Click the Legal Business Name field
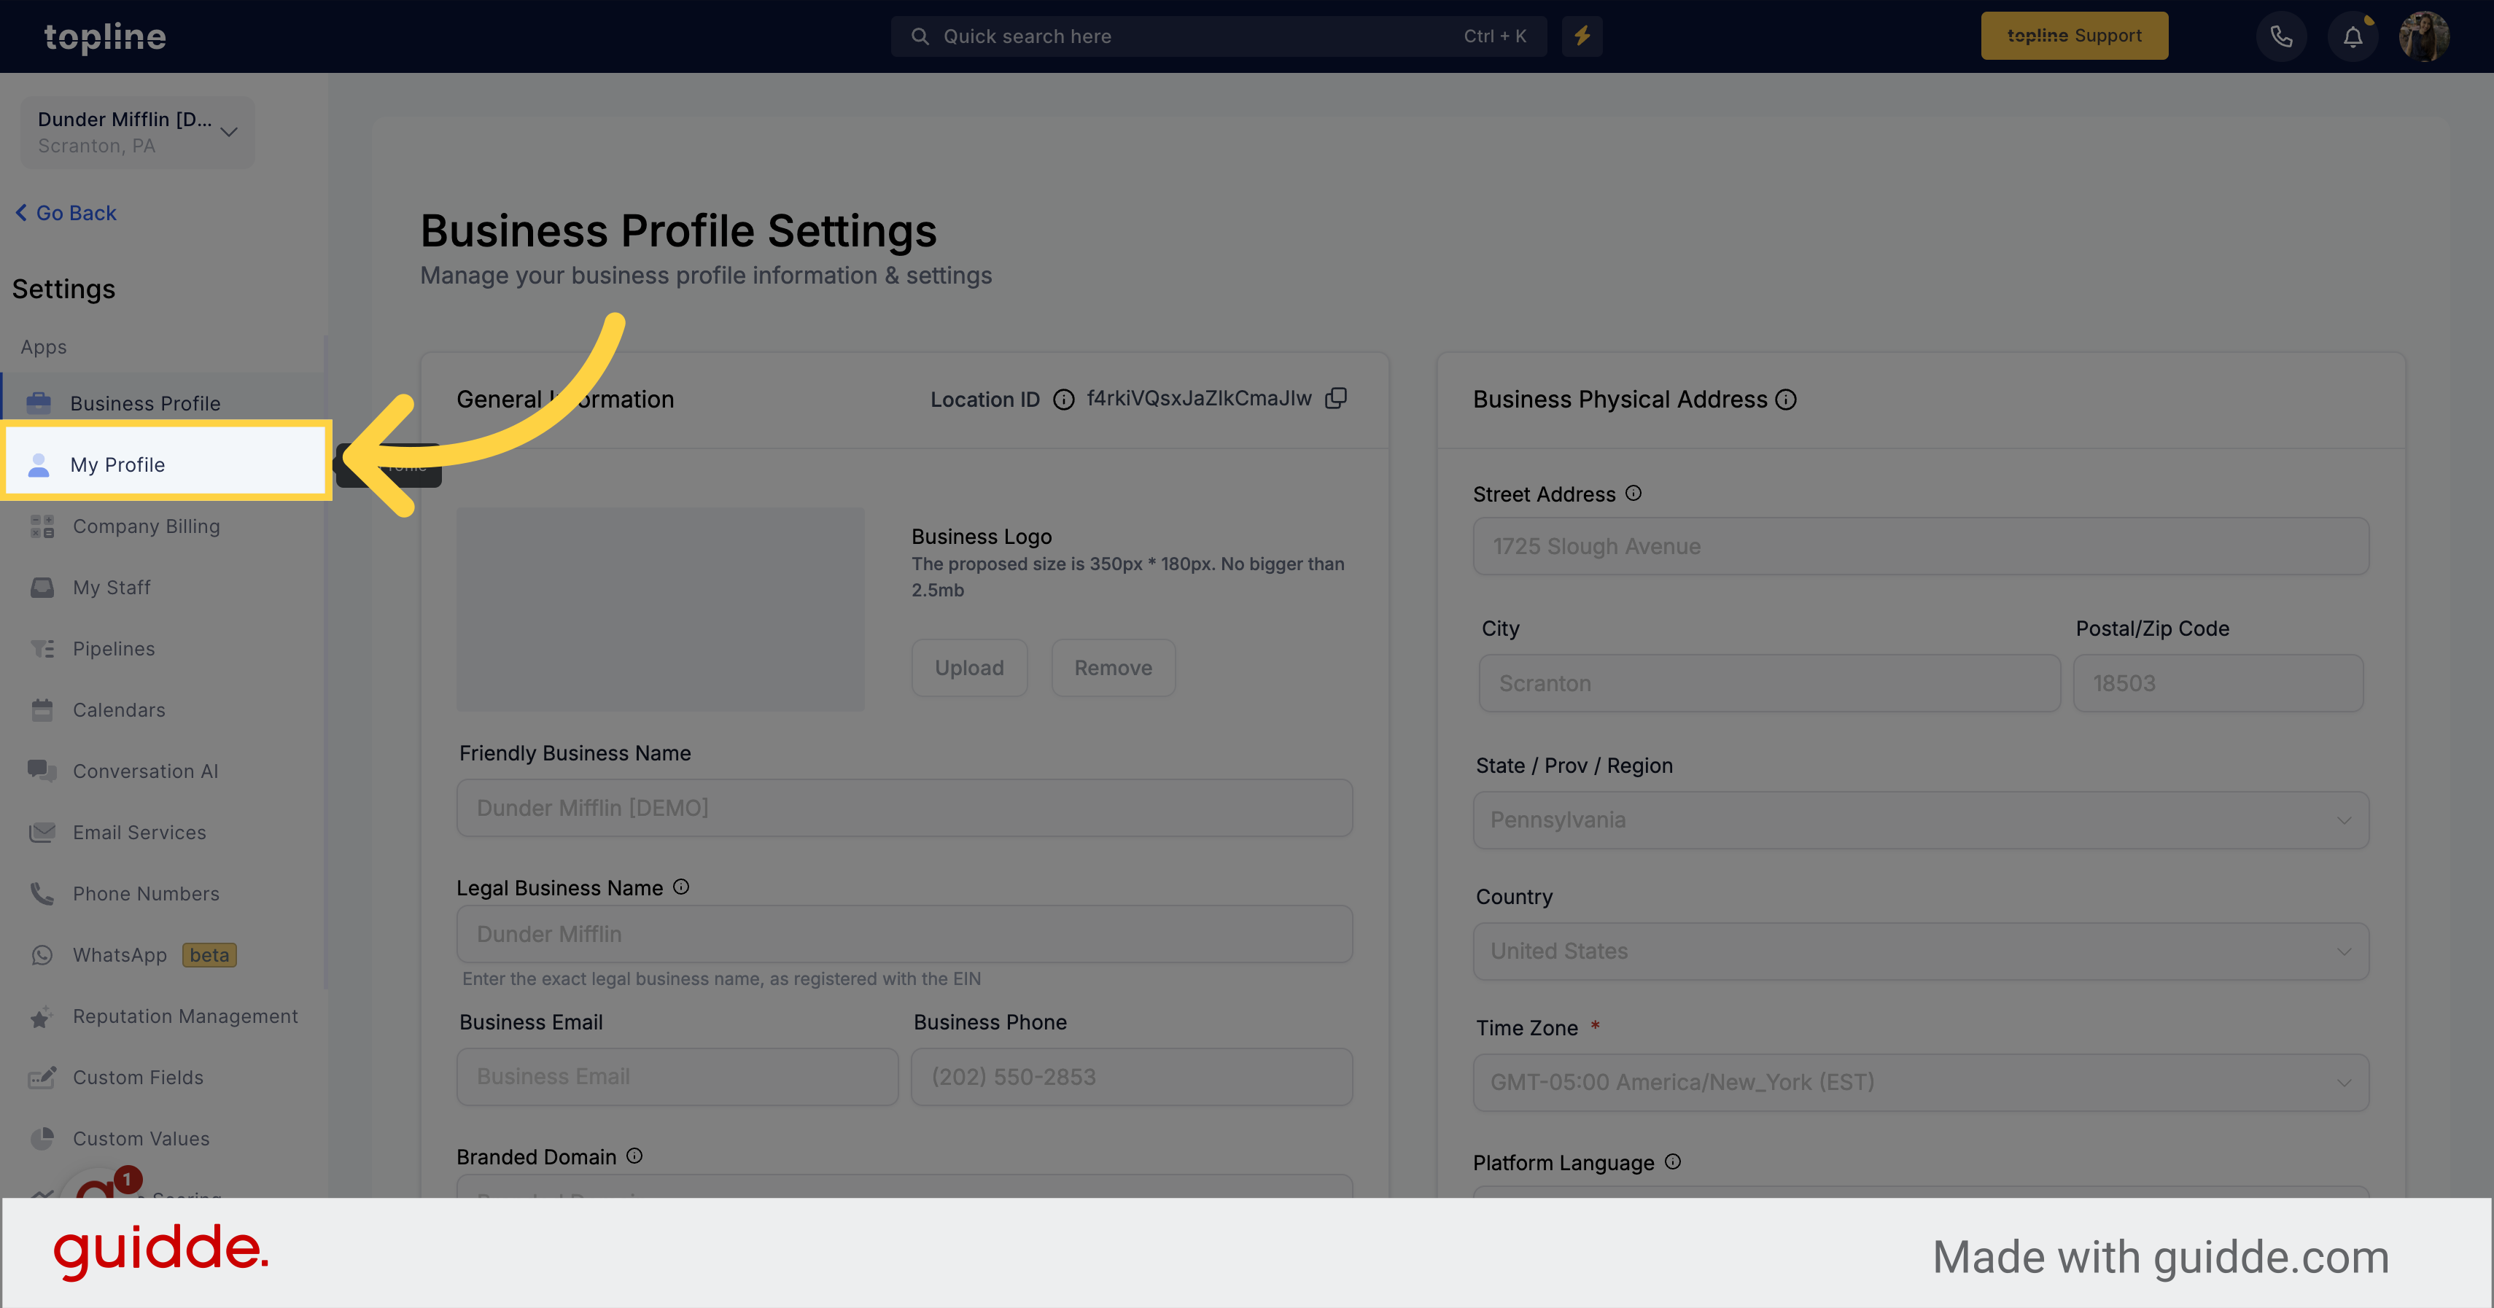Image resolution: width=2494 pixels, height=1308 pixels. (x=904, y=933)
